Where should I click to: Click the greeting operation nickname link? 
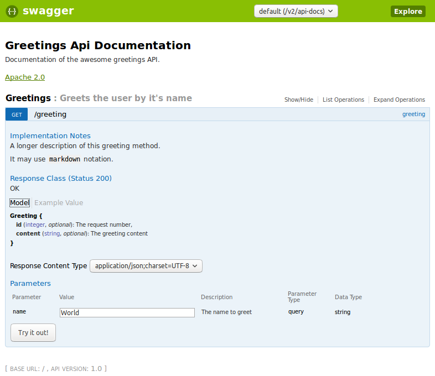click(x=413, y=114)
